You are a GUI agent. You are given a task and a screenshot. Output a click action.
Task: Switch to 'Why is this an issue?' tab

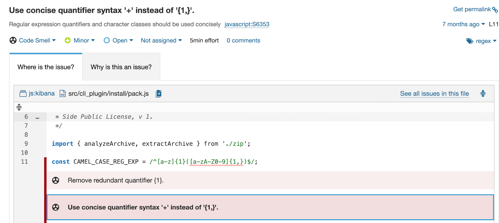pos(121,67)
